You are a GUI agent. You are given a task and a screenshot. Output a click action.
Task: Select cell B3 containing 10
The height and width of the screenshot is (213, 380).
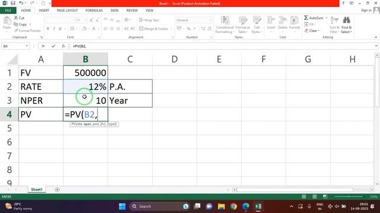point(85,101)
